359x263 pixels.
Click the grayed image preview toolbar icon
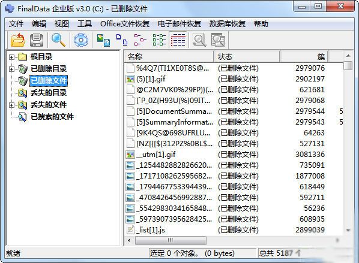218,40
